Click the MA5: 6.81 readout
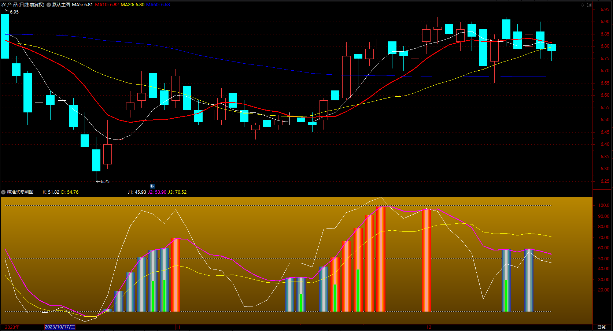The image size is (613, 331). [x=82, y=5]
